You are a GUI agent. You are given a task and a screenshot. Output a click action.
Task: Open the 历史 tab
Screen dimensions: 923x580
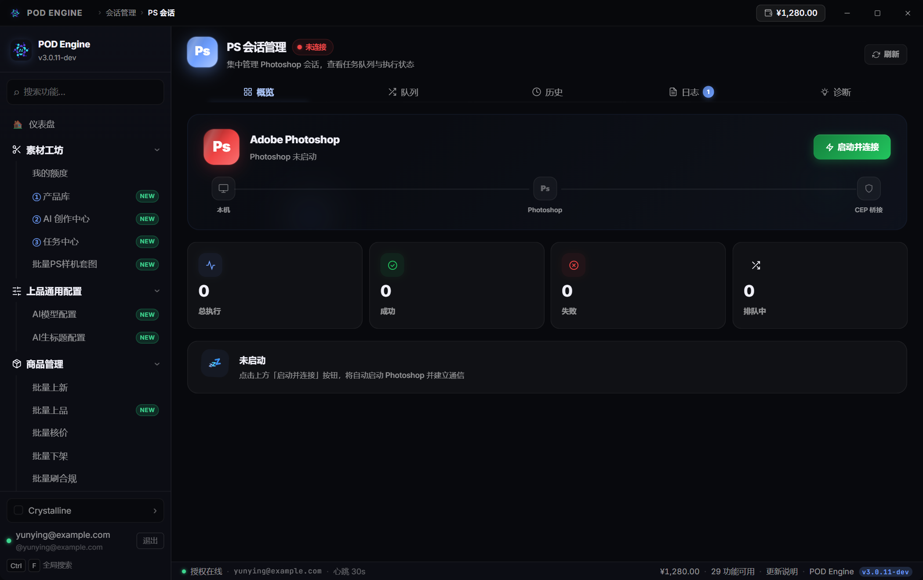547,92
